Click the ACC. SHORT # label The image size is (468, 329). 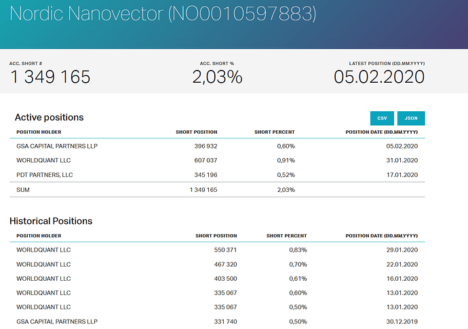pos(26,64)
